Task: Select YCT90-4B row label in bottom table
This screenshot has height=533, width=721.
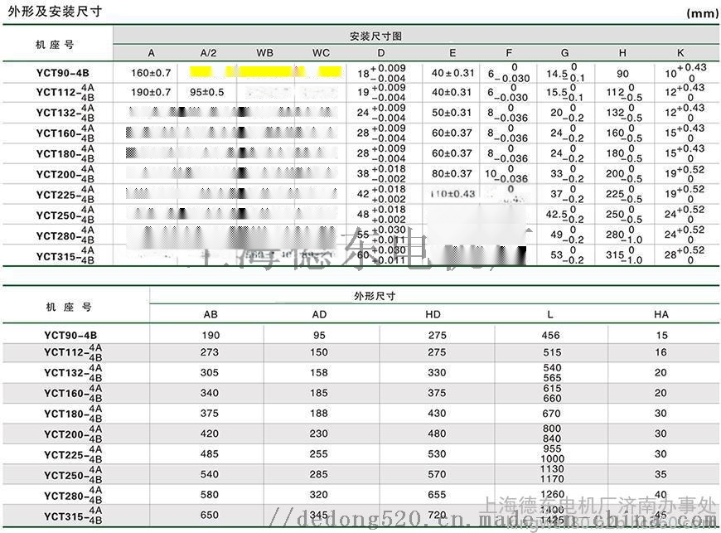Action: coord(70,335)
